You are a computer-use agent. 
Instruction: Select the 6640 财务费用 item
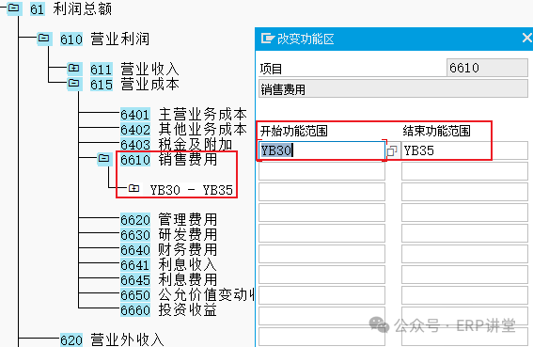click(169, 250)
